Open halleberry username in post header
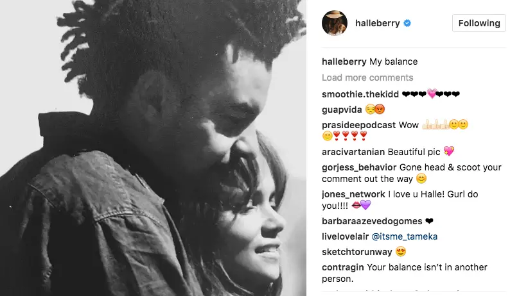Viewport: 519px width, 296px height. click(377, 23)
